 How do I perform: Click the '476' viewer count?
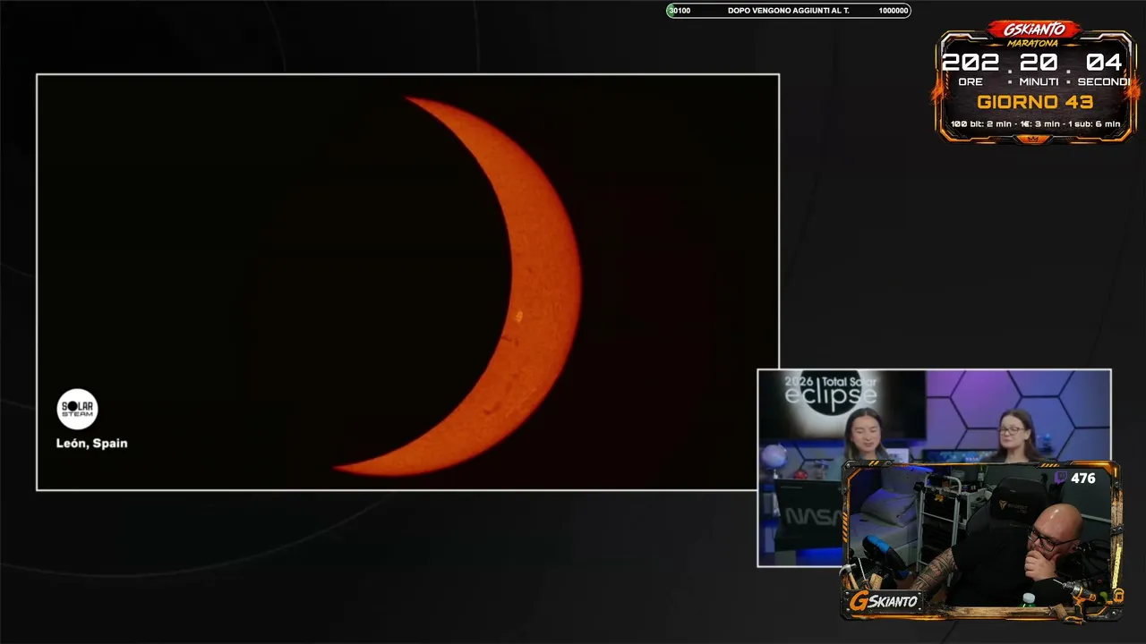(1083, 479)
